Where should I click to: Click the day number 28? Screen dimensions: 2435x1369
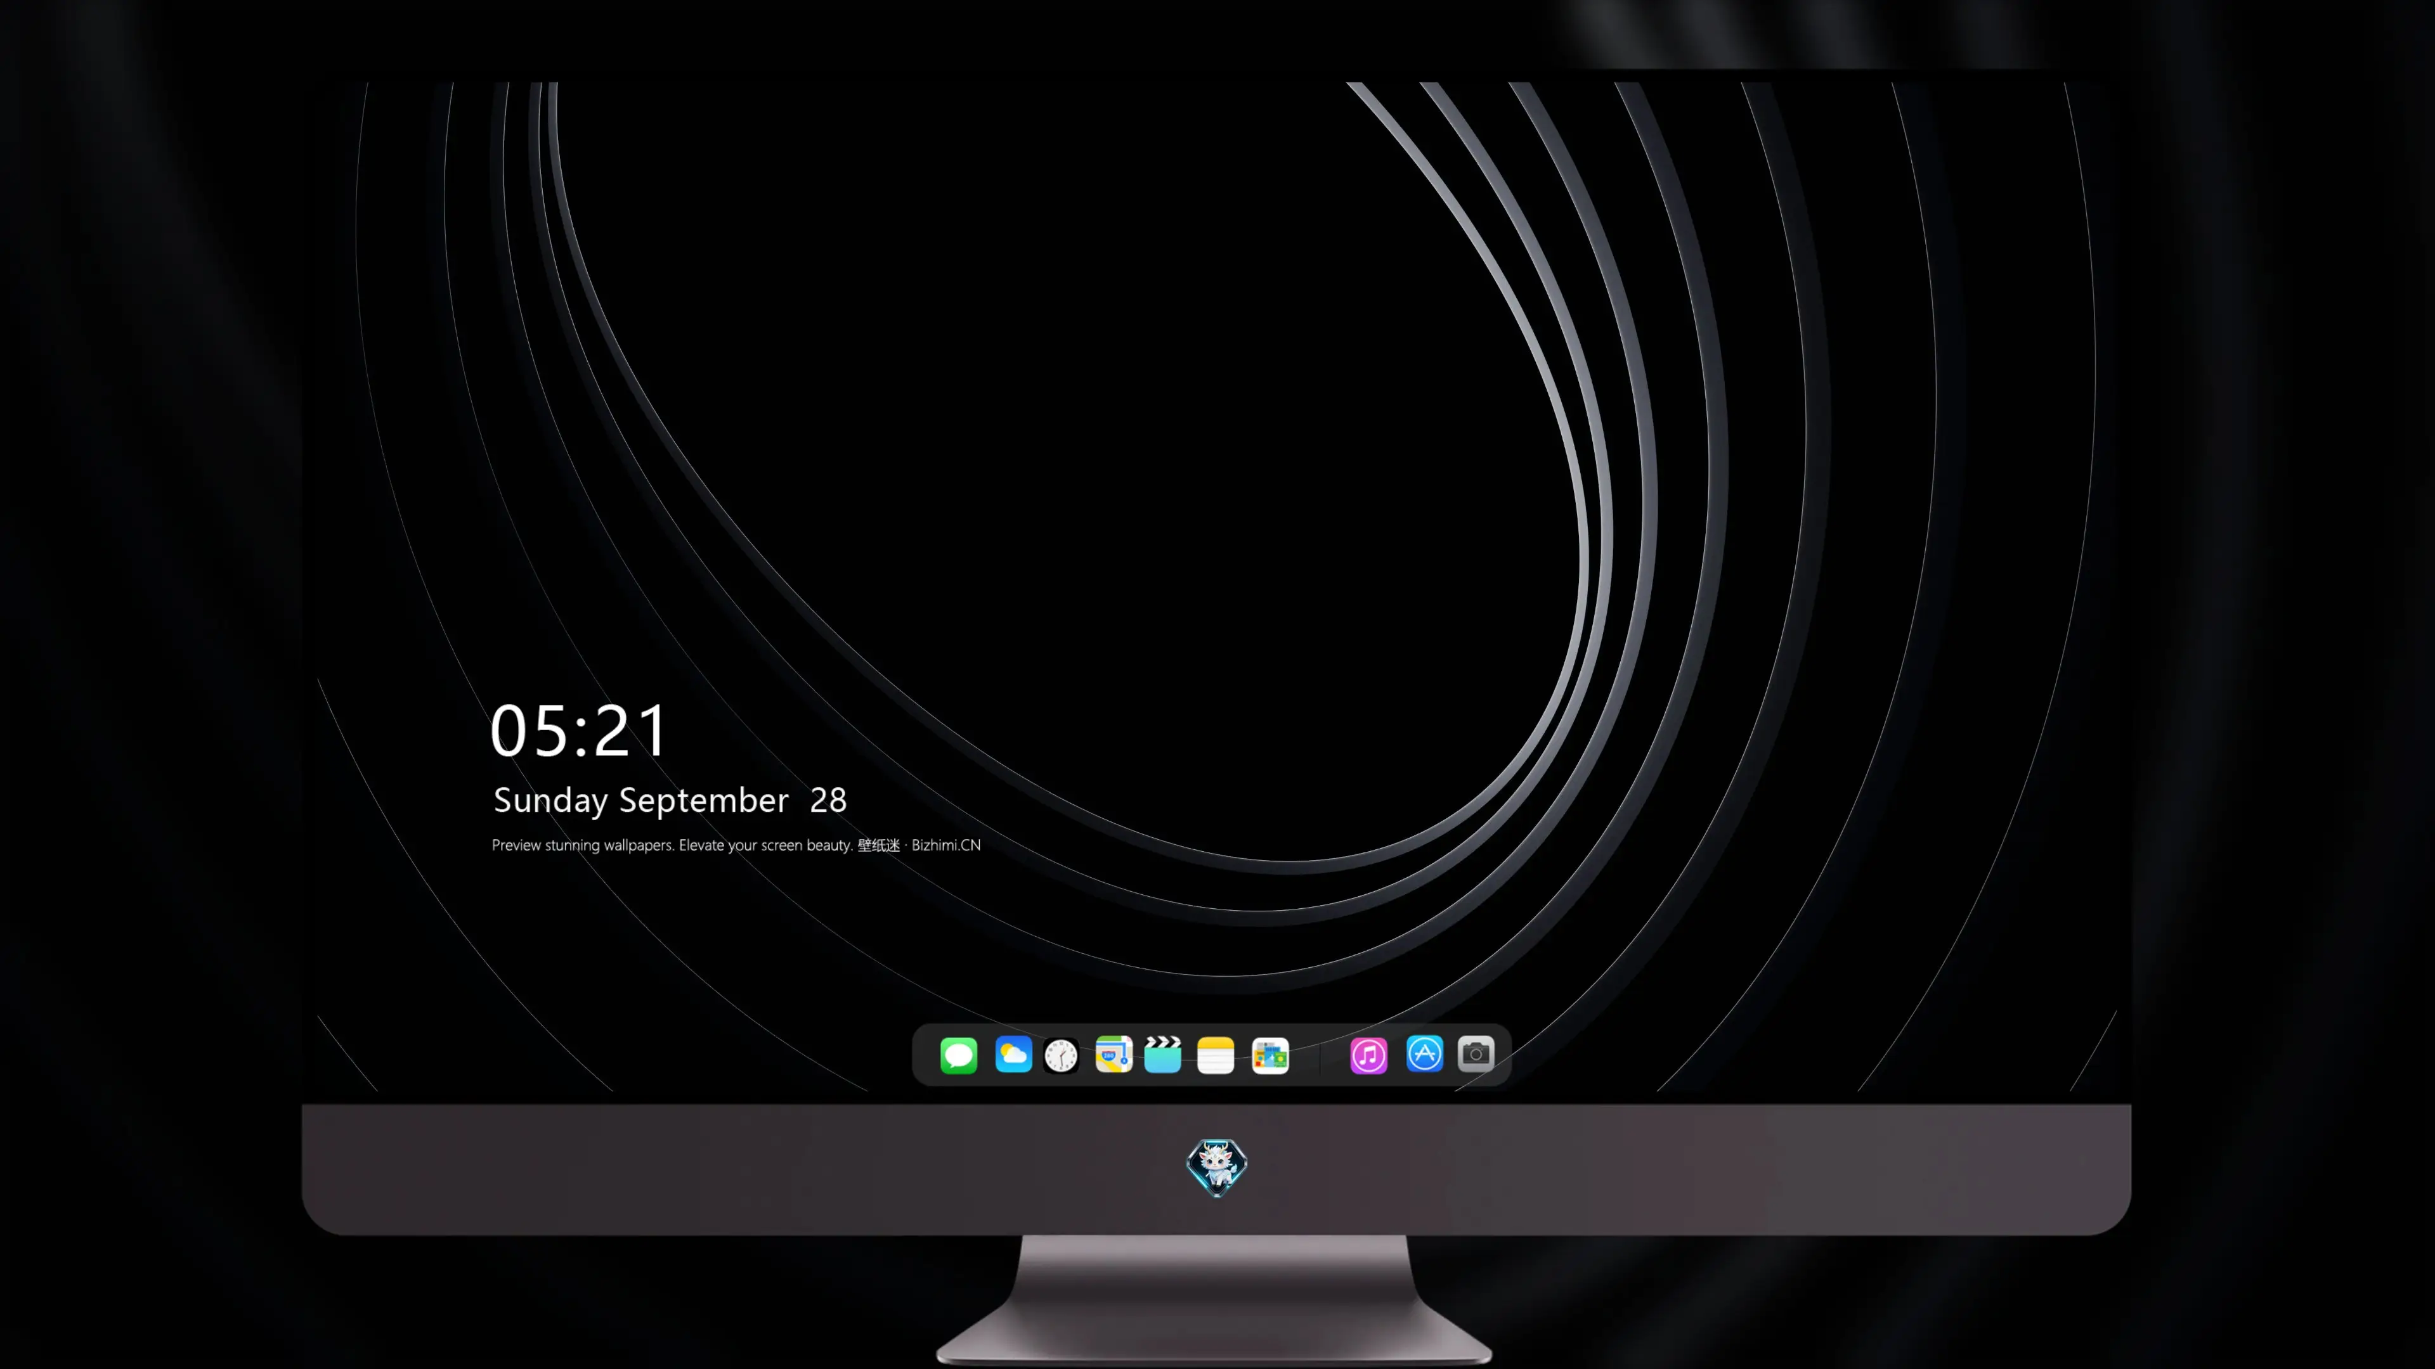828,800
